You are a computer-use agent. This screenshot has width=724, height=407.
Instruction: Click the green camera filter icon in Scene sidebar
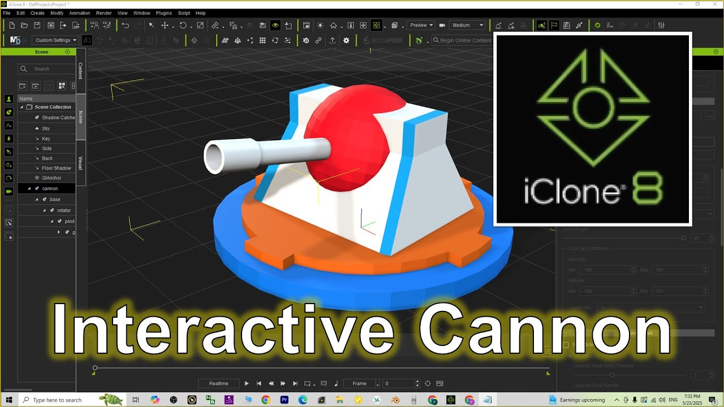tap(8, 192)
